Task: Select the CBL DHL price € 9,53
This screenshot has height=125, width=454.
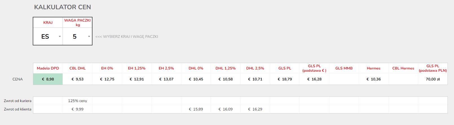Action: [x=78, y=79]
